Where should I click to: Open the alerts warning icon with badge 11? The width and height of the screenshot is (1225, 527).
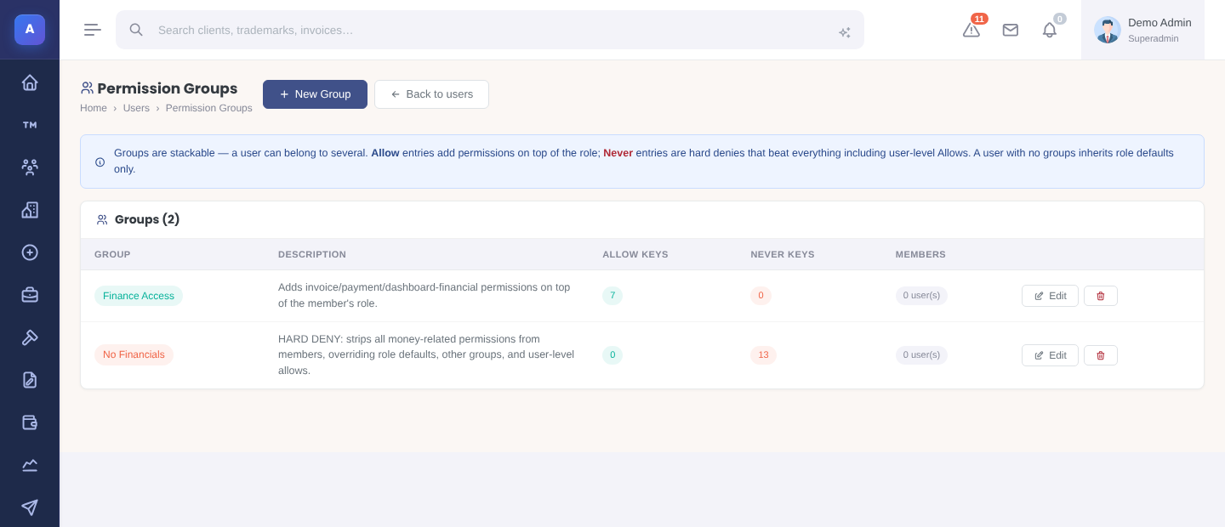tap(971, 30)
